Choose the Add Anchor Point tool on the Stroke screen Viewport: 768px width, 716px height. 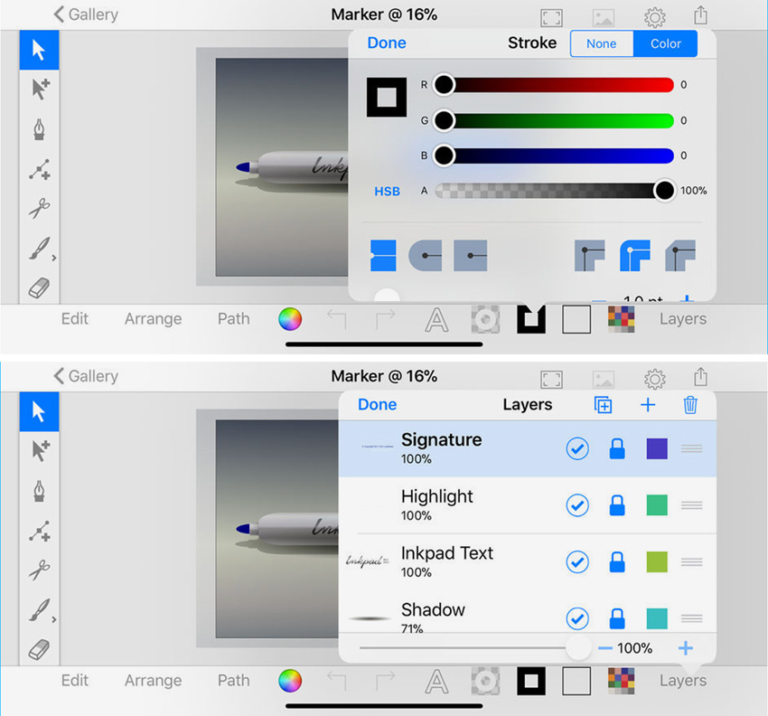pyautogui.click(x=39, y=170)
